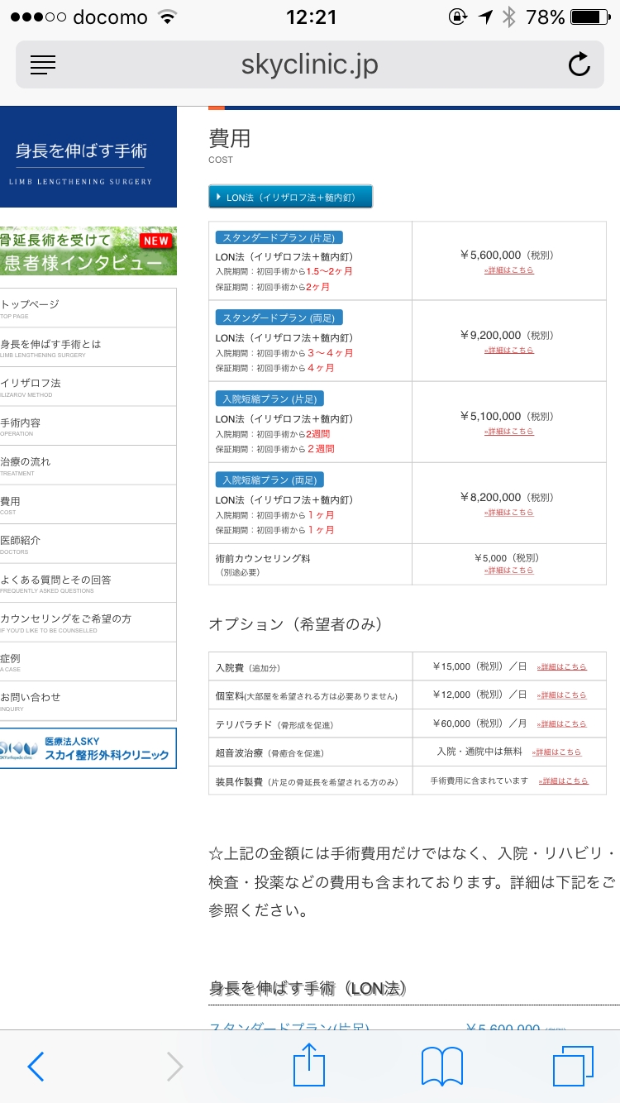
Task: Open the Safari share sheet icon
Action: click(310, 1065)
